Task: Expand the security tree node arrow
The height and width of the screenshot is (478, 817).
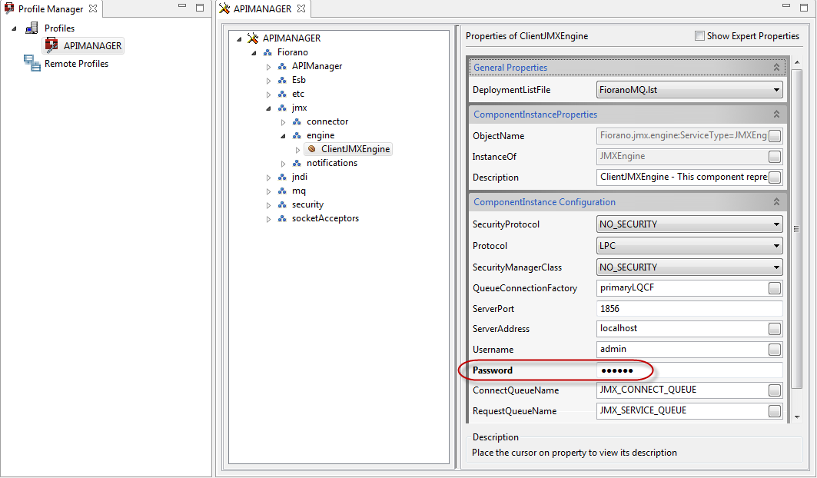Action: point(269,205)
